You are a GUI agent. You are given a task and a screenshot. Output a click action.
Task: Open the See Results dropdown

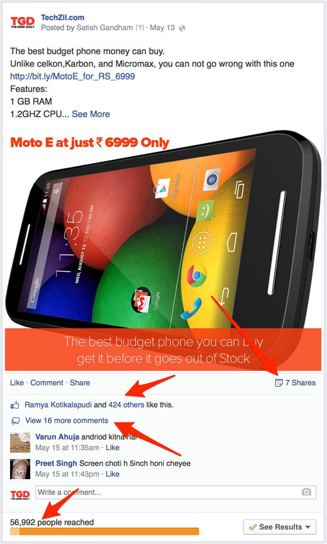[280, 526]
